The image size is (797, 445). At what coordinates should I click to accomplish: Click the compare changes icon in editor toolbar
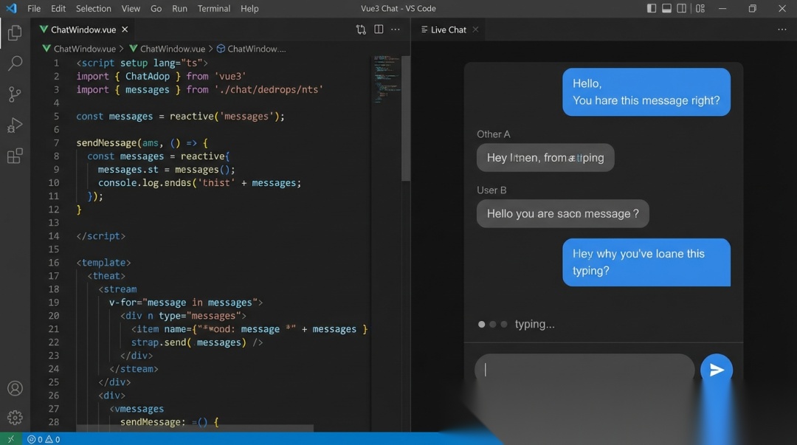pyautogui.click(x=361, y=30)
